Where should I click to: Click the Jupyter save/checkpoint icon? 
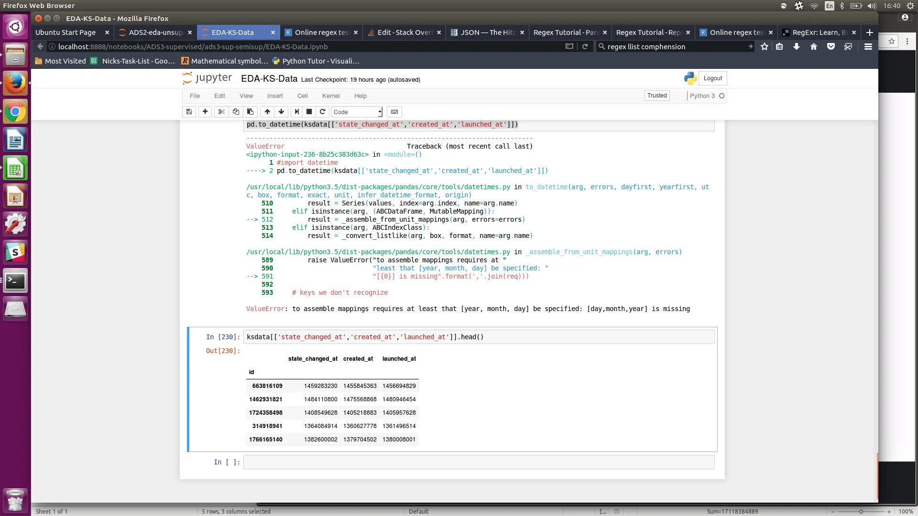(x=188, y=111)
